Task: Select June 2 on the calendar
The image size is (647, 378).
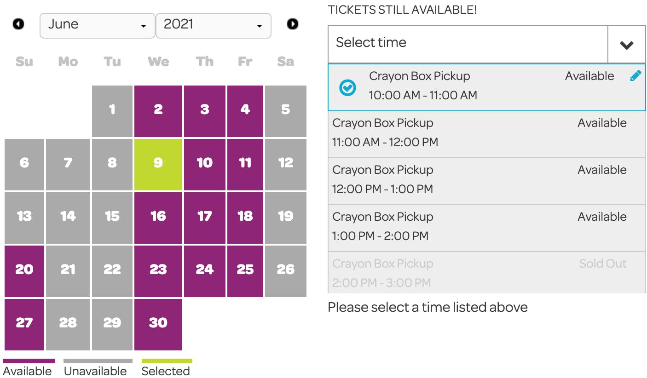Action: click(158, 110)
